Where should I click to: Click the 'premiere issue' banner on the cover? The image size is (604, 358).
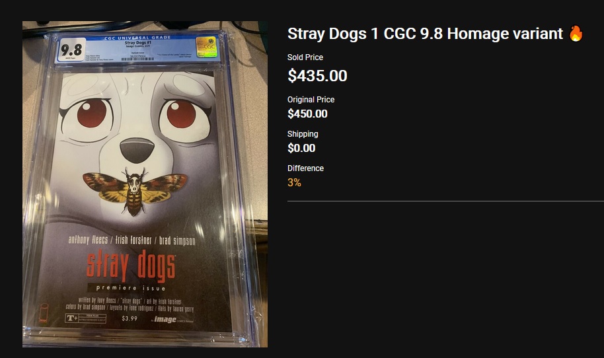(x=131, y=288)
